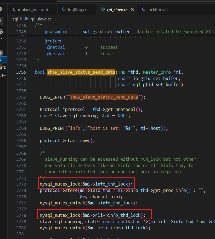215x239 pixels.
Task: Close the rpl_slave.cc tab
Action: [x=132, y=10]
